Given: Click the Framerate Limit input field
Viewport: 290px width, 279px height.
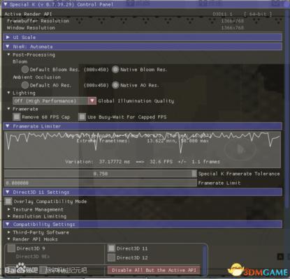Looking at the screenshot, I should click(x=101, y=183).
